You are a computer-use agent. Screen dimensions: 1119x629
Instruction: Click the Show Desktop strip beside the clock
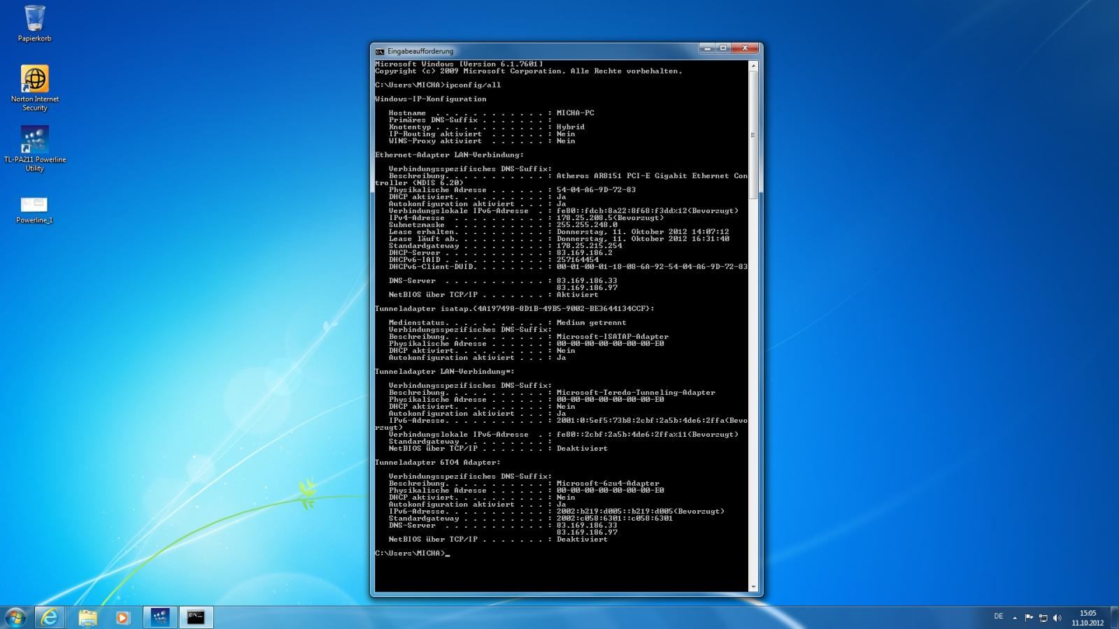(x=1113, y=618)
